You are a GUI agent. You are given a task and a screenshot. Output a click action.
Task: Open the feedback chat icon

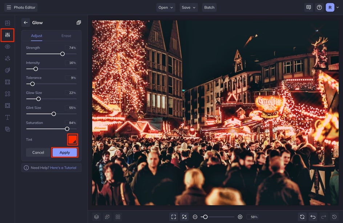click(x=308, y=7)
